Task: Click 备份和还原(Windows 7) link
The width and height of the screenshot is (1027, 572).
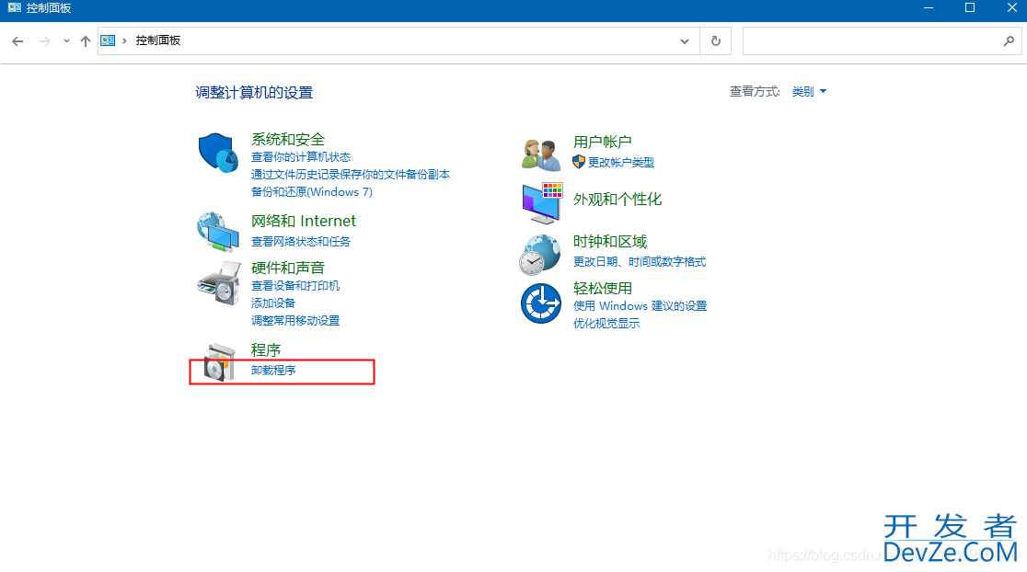Action: [312, 192]
